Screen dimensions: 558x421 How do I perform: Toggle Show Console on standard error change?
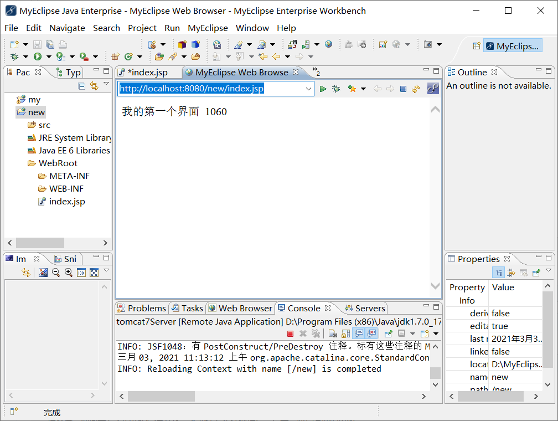coord(372,333)
